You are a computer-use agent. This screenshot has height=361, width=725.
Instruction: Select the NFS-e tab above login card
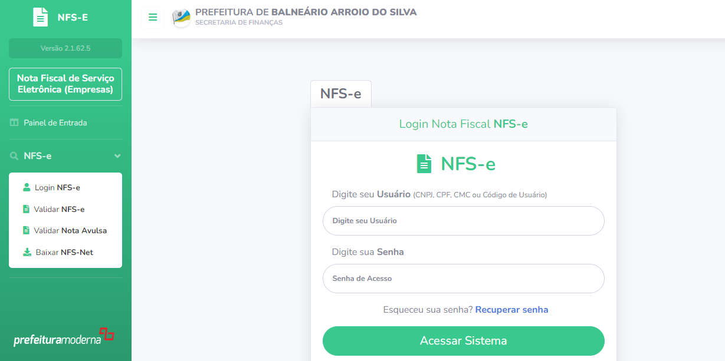pos(341,94)
